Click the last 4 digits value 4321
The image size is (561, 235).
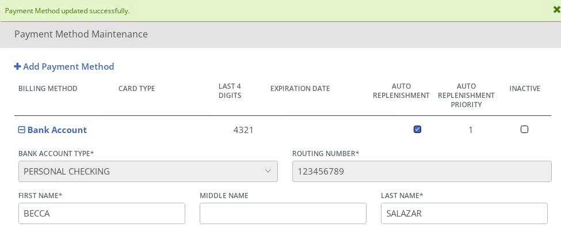pos(243,130)
